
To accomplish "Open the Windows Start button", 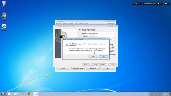I will (3, 94).
